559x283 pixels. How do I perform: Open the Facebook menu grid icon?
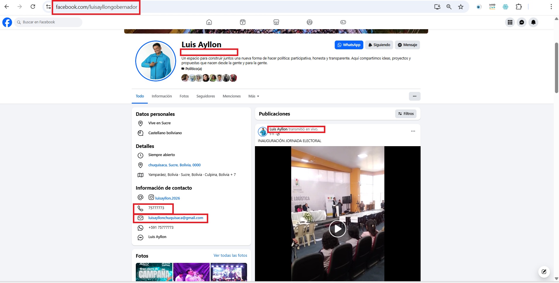click(x=510, y=22)
